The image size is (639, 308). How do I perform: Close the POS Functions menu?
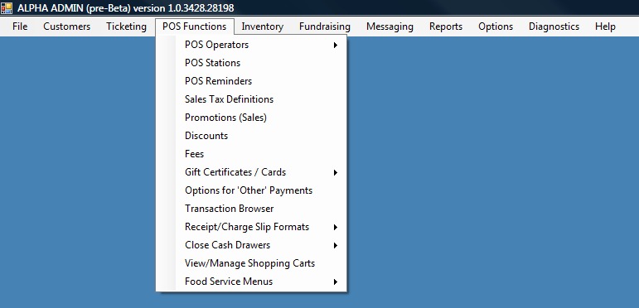point(195,26)
